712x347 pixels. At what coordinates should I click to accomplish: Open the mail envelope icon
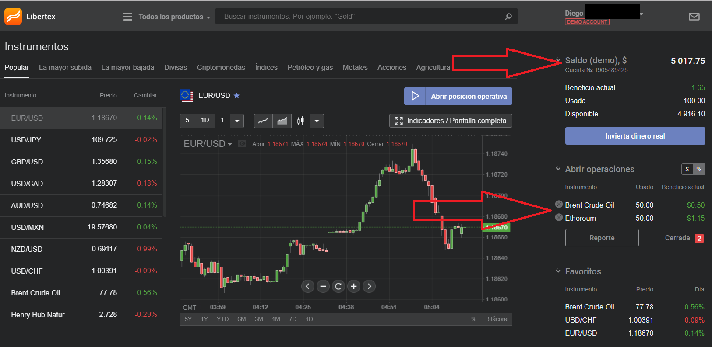(x=694, y=17)
